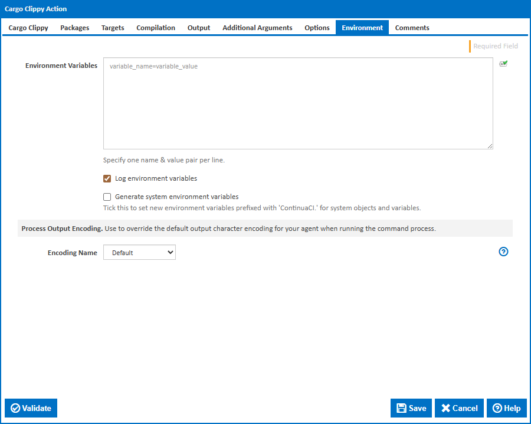Click the variable picker icon beside Environment Variables
Screen dimensions: 531x424
503,64
